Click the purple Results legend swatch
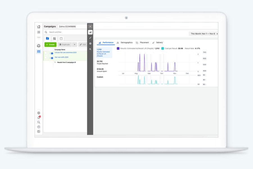This screenshot has height=169, width=253. coord(118,48)
